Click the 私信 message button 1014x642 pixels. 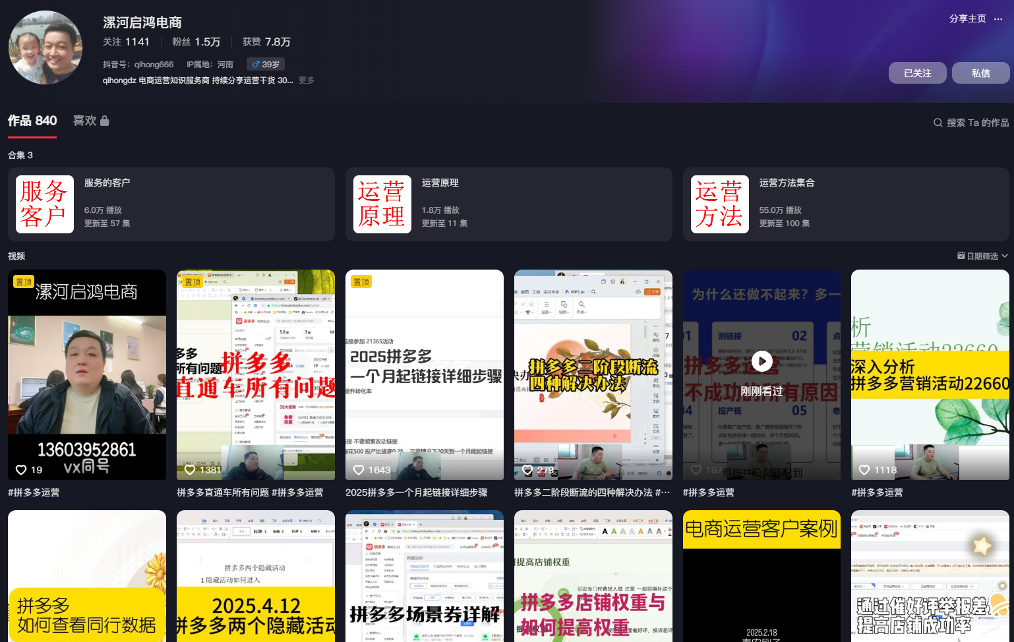980,73
